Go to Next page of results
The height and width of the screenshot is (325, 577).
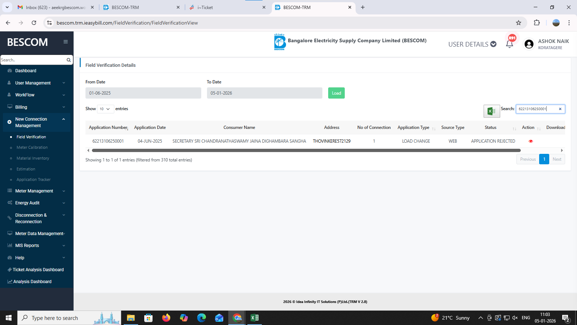pyautogui.click(x=557, y=159)
